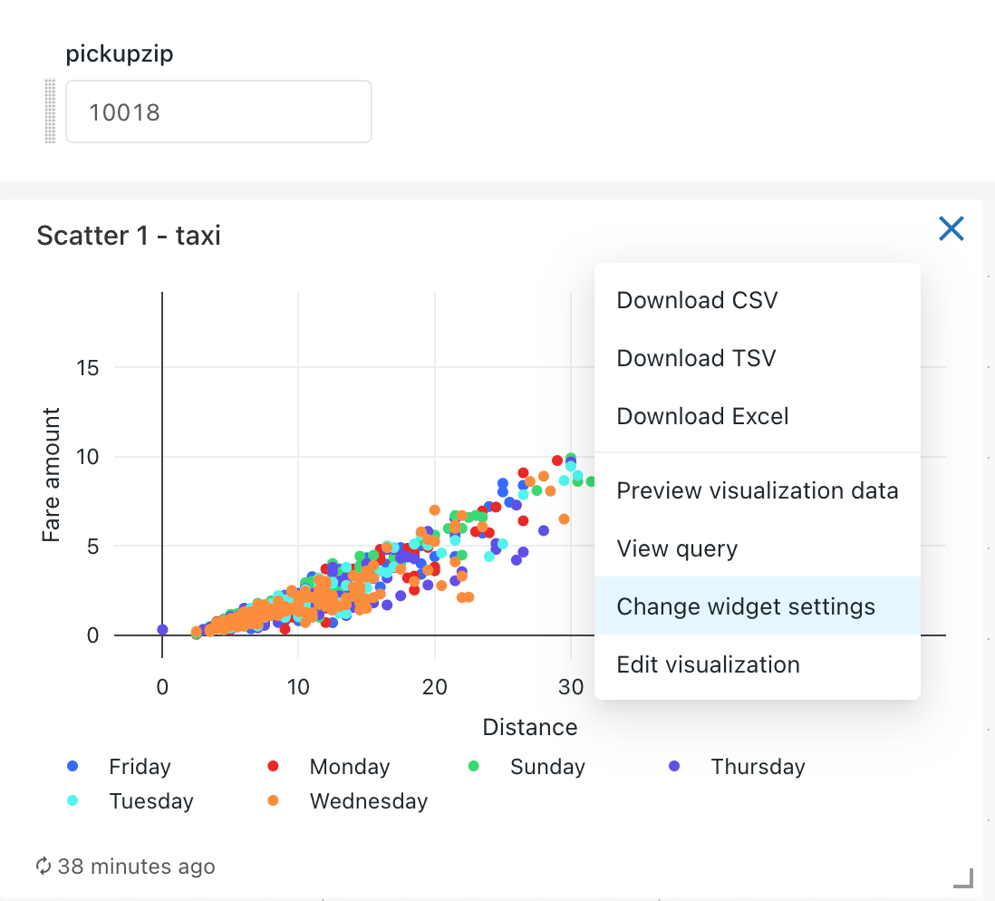Select "Download TSV" from the menu

[695, 357]
